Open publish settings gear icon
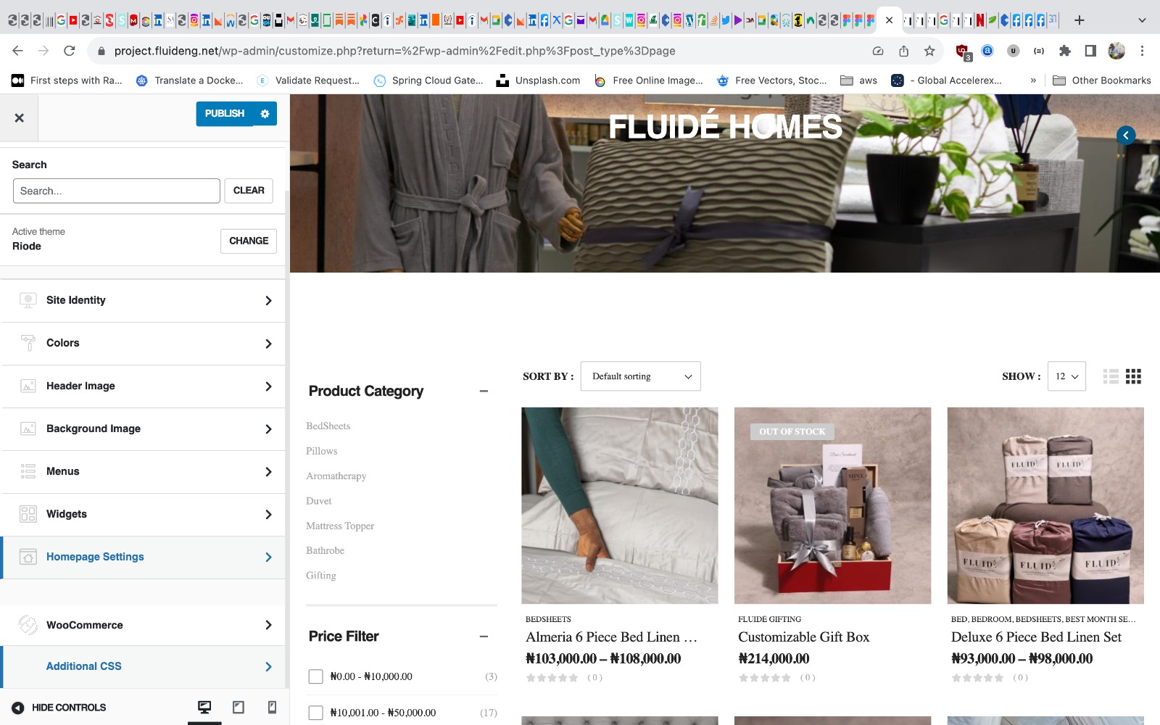1160x725 pixels. point(265,114)
